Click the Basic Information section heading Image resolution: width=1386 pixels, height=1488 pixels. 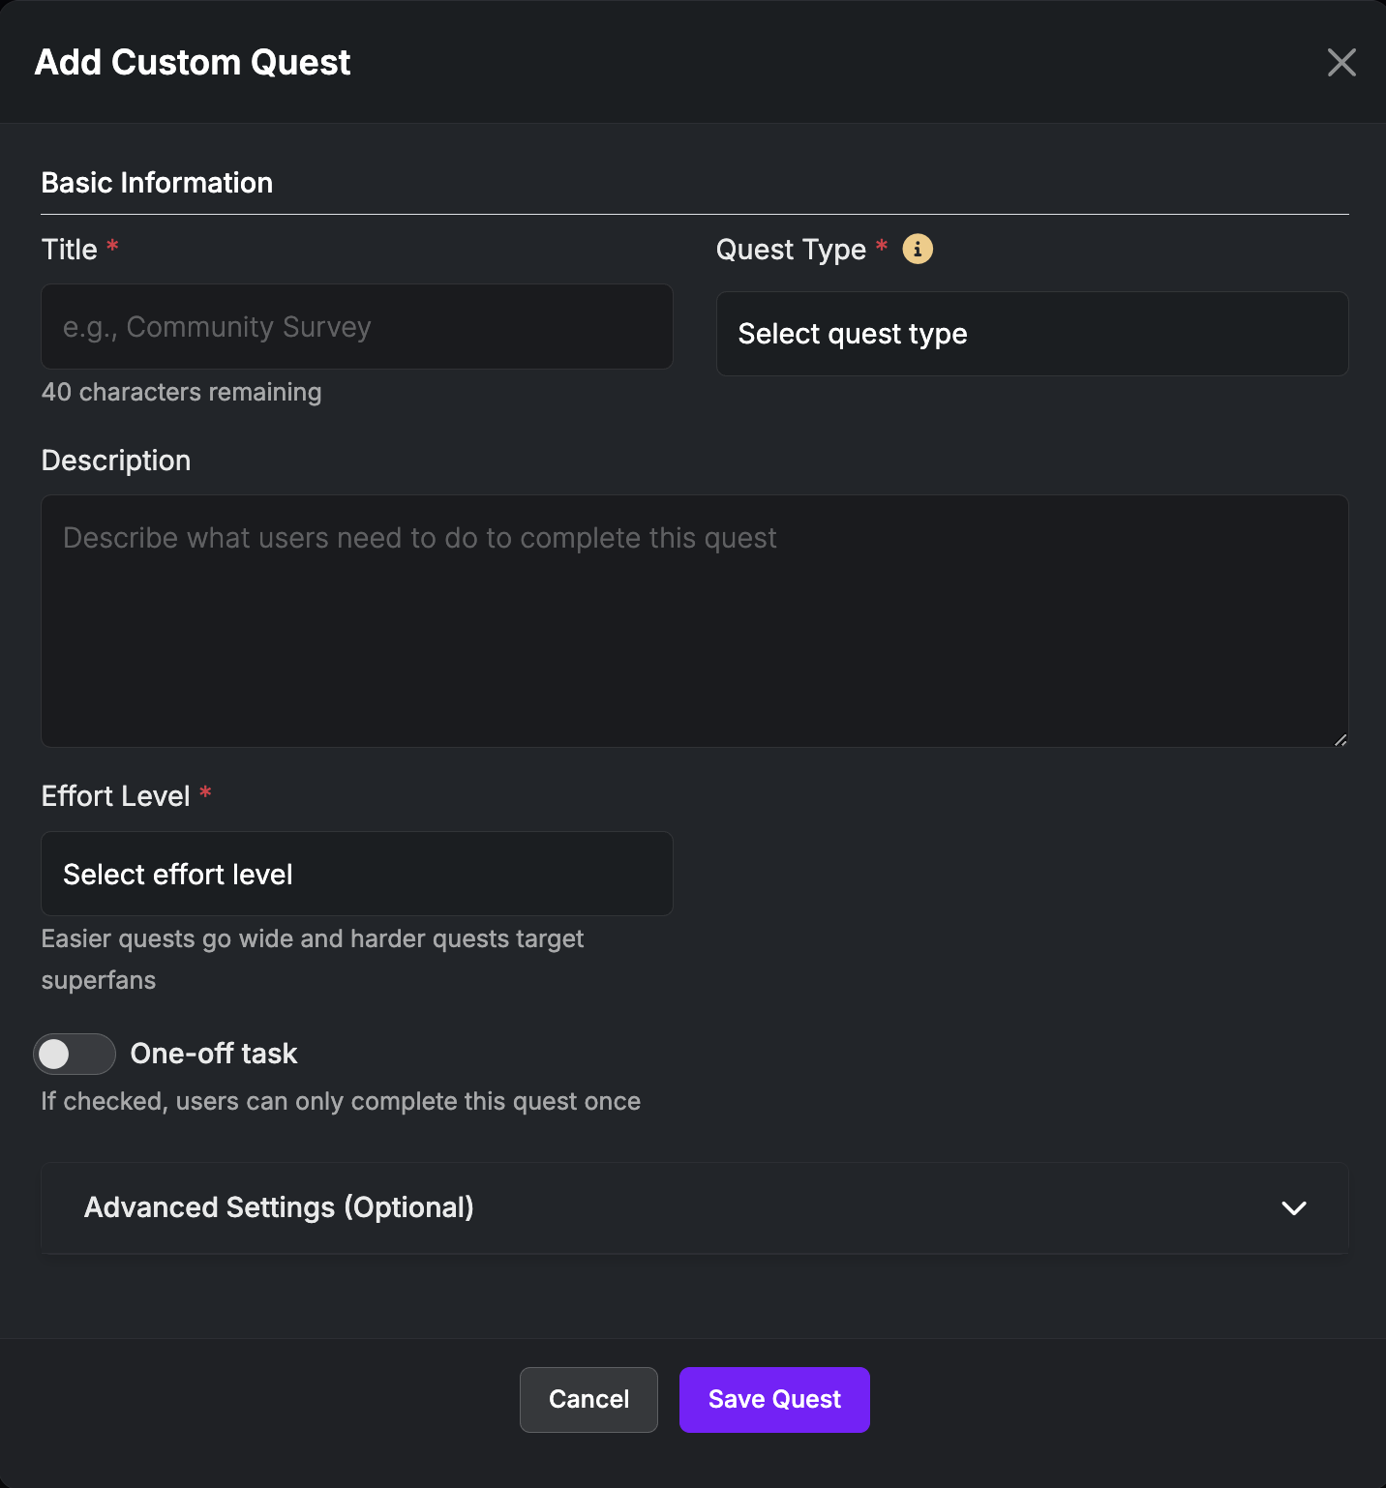[157, 183]
